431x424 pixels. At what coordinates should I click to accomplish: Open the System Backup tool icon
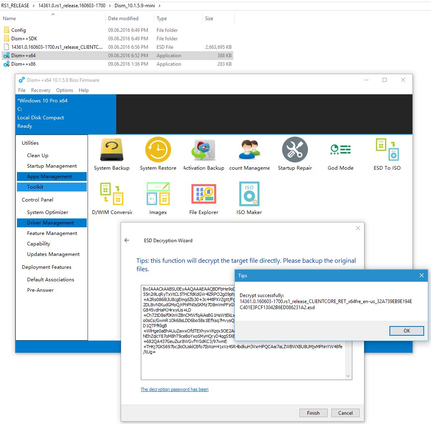click(112, 150)
